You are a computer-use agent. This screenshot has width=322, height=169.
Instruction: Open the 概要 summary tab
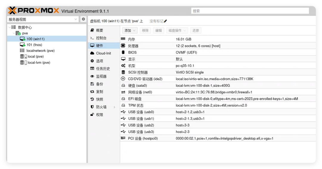104,30
